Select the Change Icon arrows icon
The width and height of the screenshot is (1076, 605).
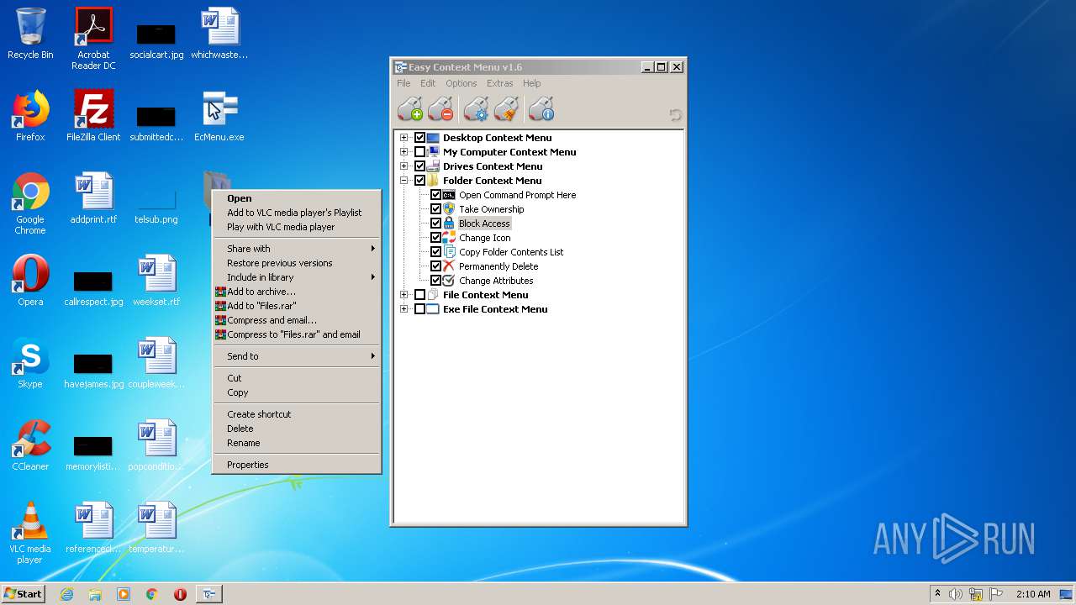(x=449, y=238)
